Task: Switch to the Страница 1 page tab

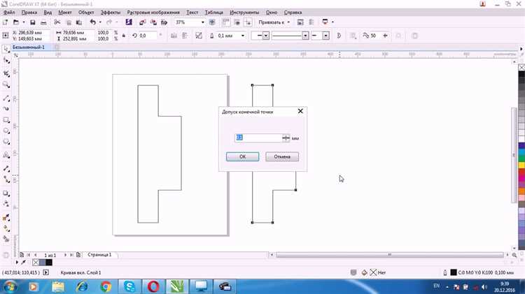Action: coord(99,255)
